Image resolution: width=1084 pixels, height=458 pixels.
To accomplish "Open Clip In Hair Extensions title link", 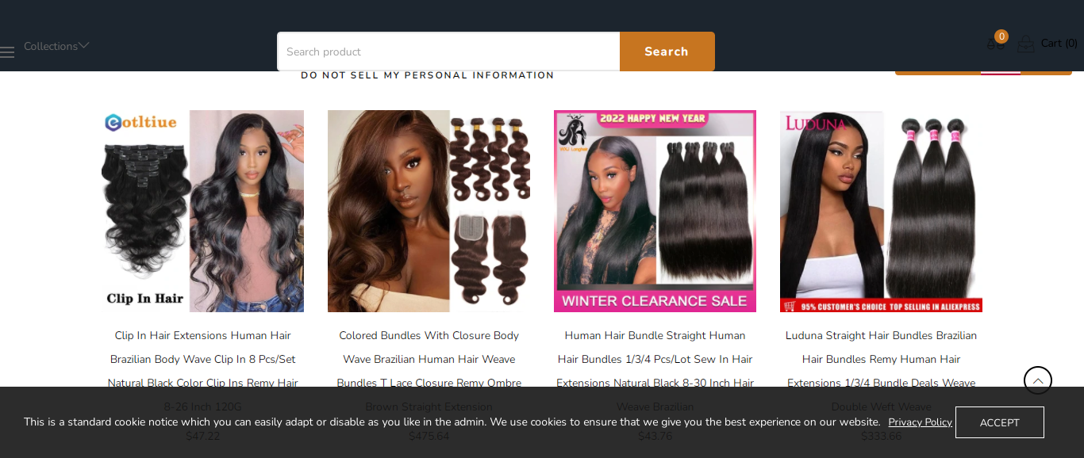I will pos(202,371).
